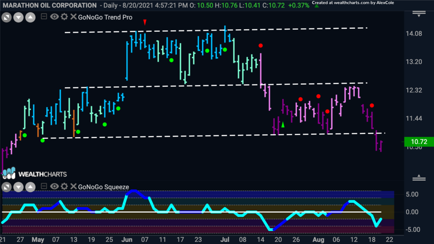Click the Jun label on date axis
Screen dimensions: 434x244
click(x=127, y=240)
